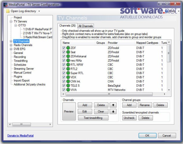Click Delete in Channel groups
The height and width of the screenshot is (144, 183).
160,105
